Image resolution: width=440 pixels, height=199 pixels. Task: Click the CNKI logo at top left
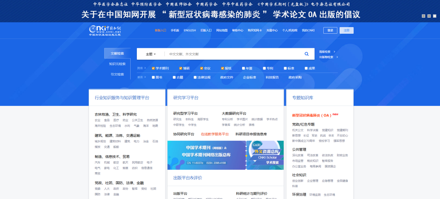click(x=105, y=30)
